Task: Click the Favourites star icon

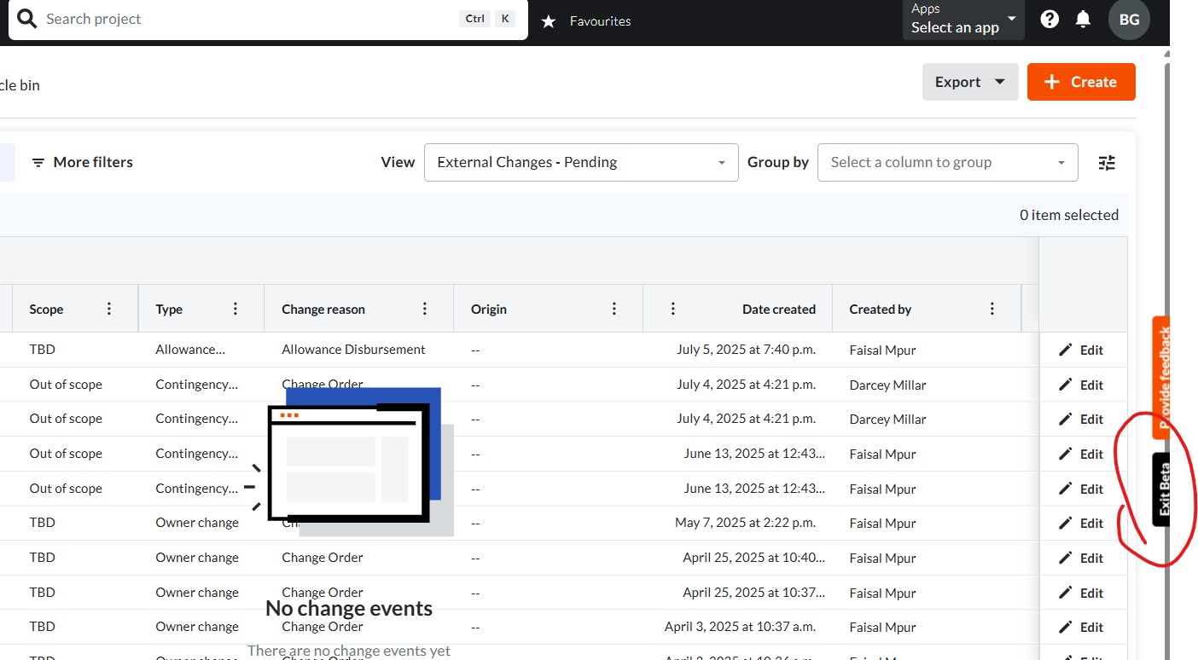Action: [x=549, y=20]
